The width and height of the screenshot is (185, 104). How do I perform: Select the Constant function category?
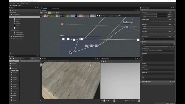point(14,73)
